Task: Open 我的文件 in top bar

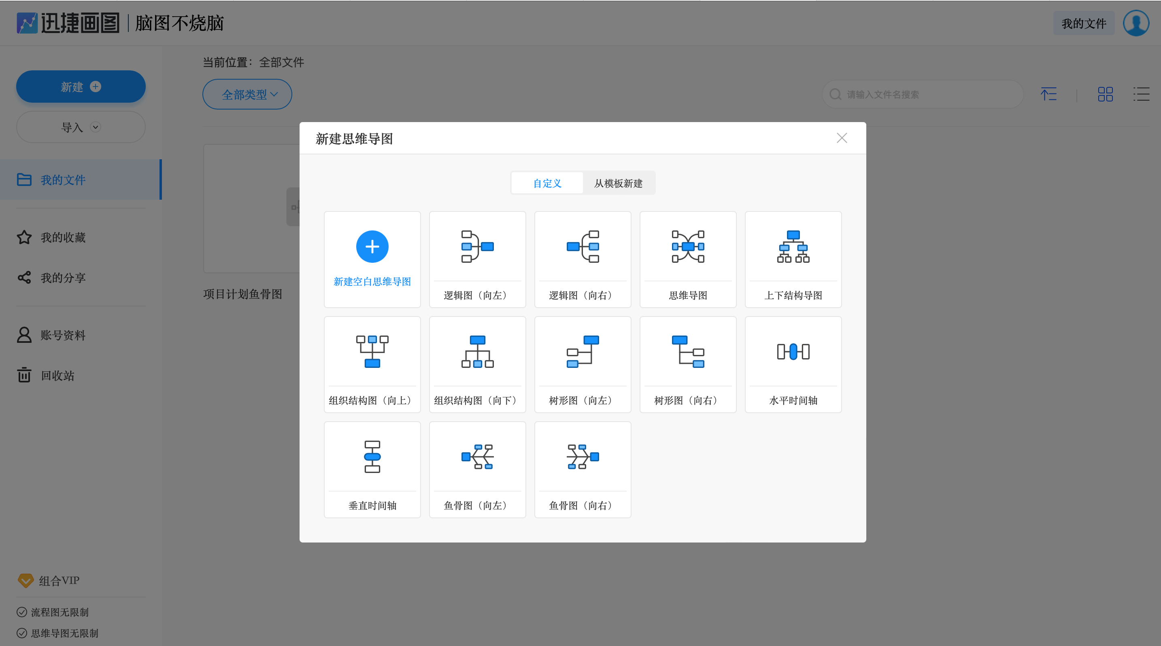Action: (x=1084, y=23)
